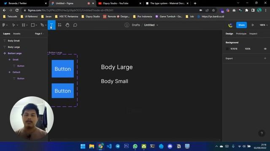The height and width of the screenshot is (151, 270).
Task: Click the Drafts breadcrumb link
Action: 136,25
